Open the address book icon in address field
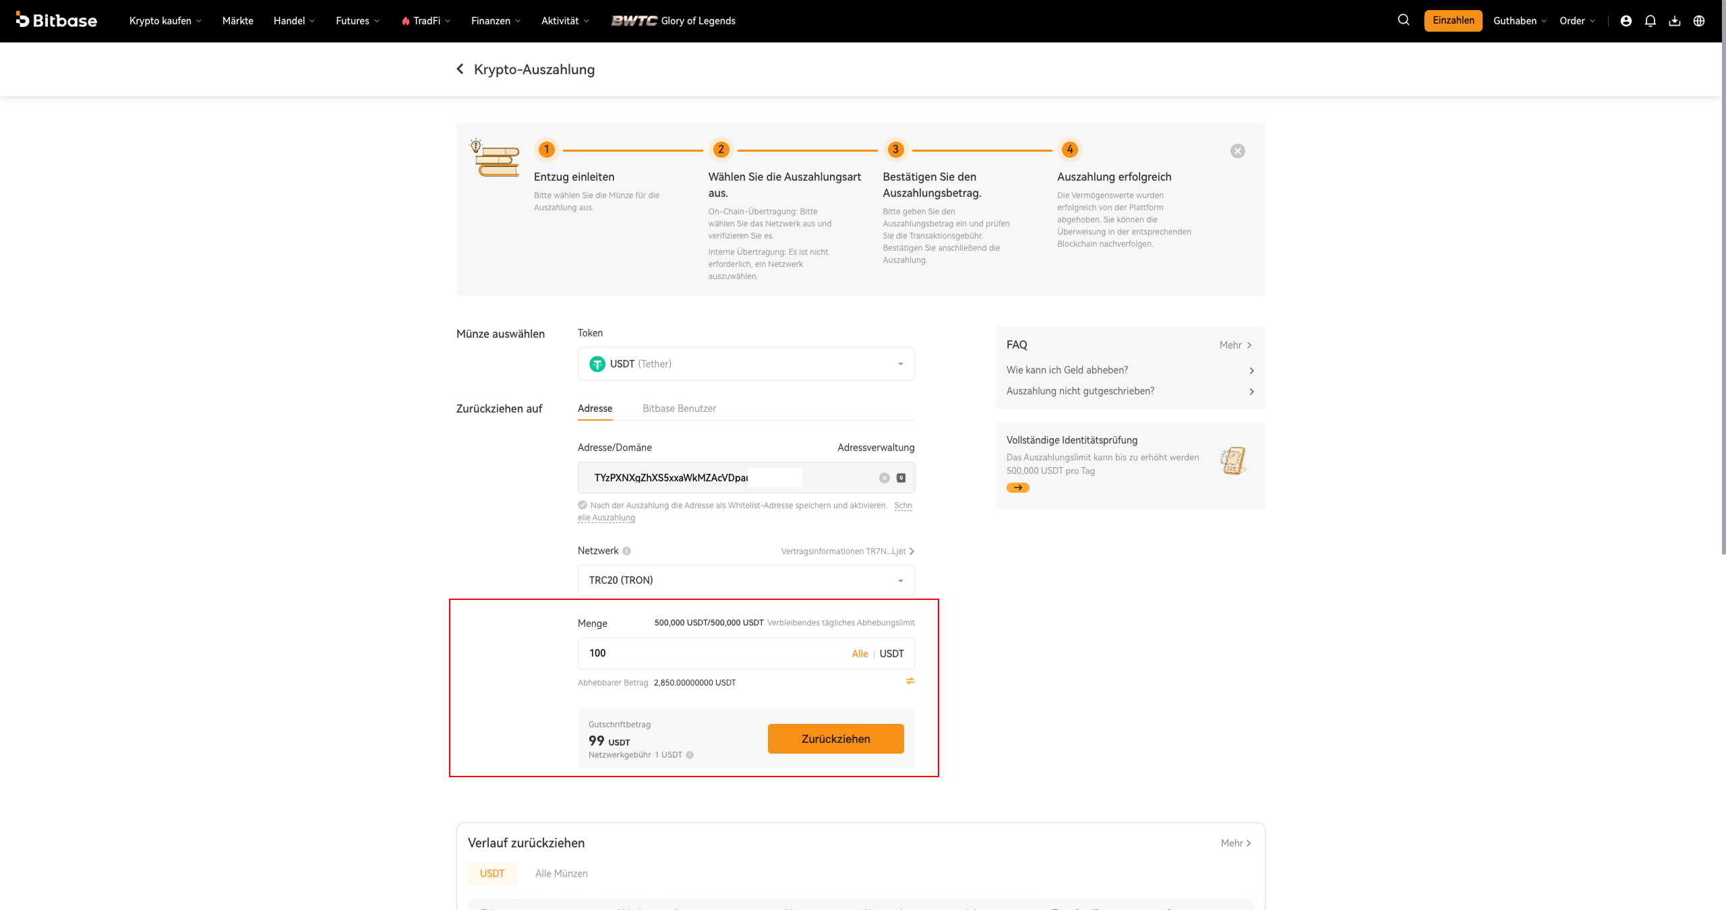Screen dimensions: 1726x910 point(901,478)
